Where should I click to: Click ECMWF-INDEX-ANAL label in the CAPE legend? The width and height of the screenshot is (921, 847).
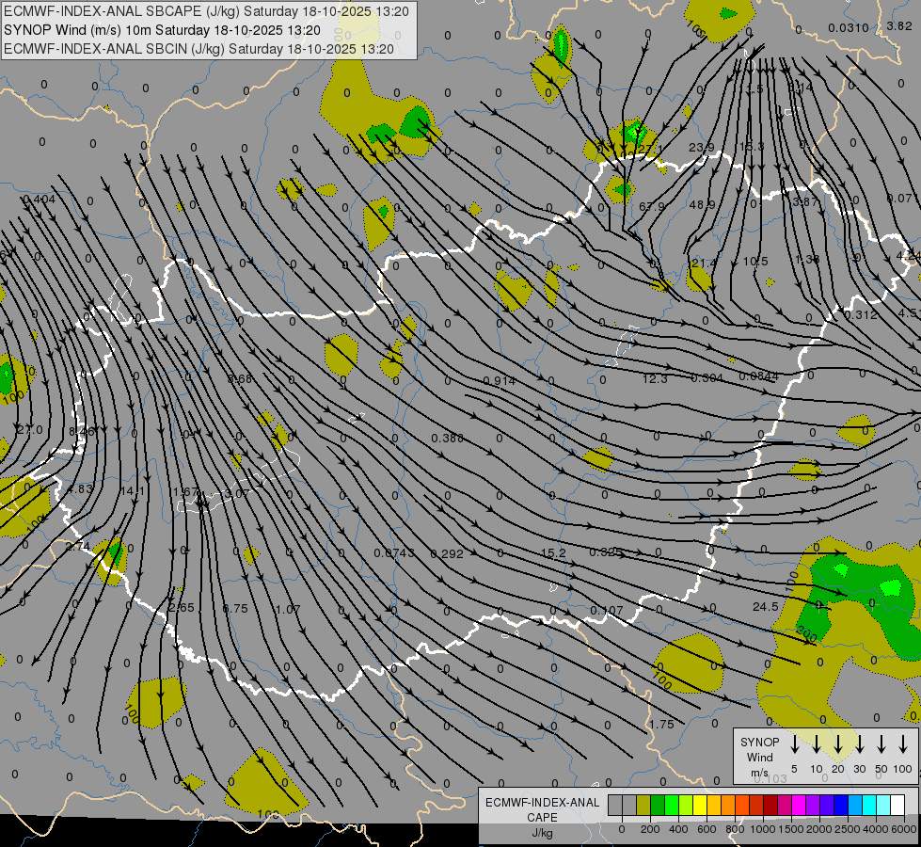(542, 803)
